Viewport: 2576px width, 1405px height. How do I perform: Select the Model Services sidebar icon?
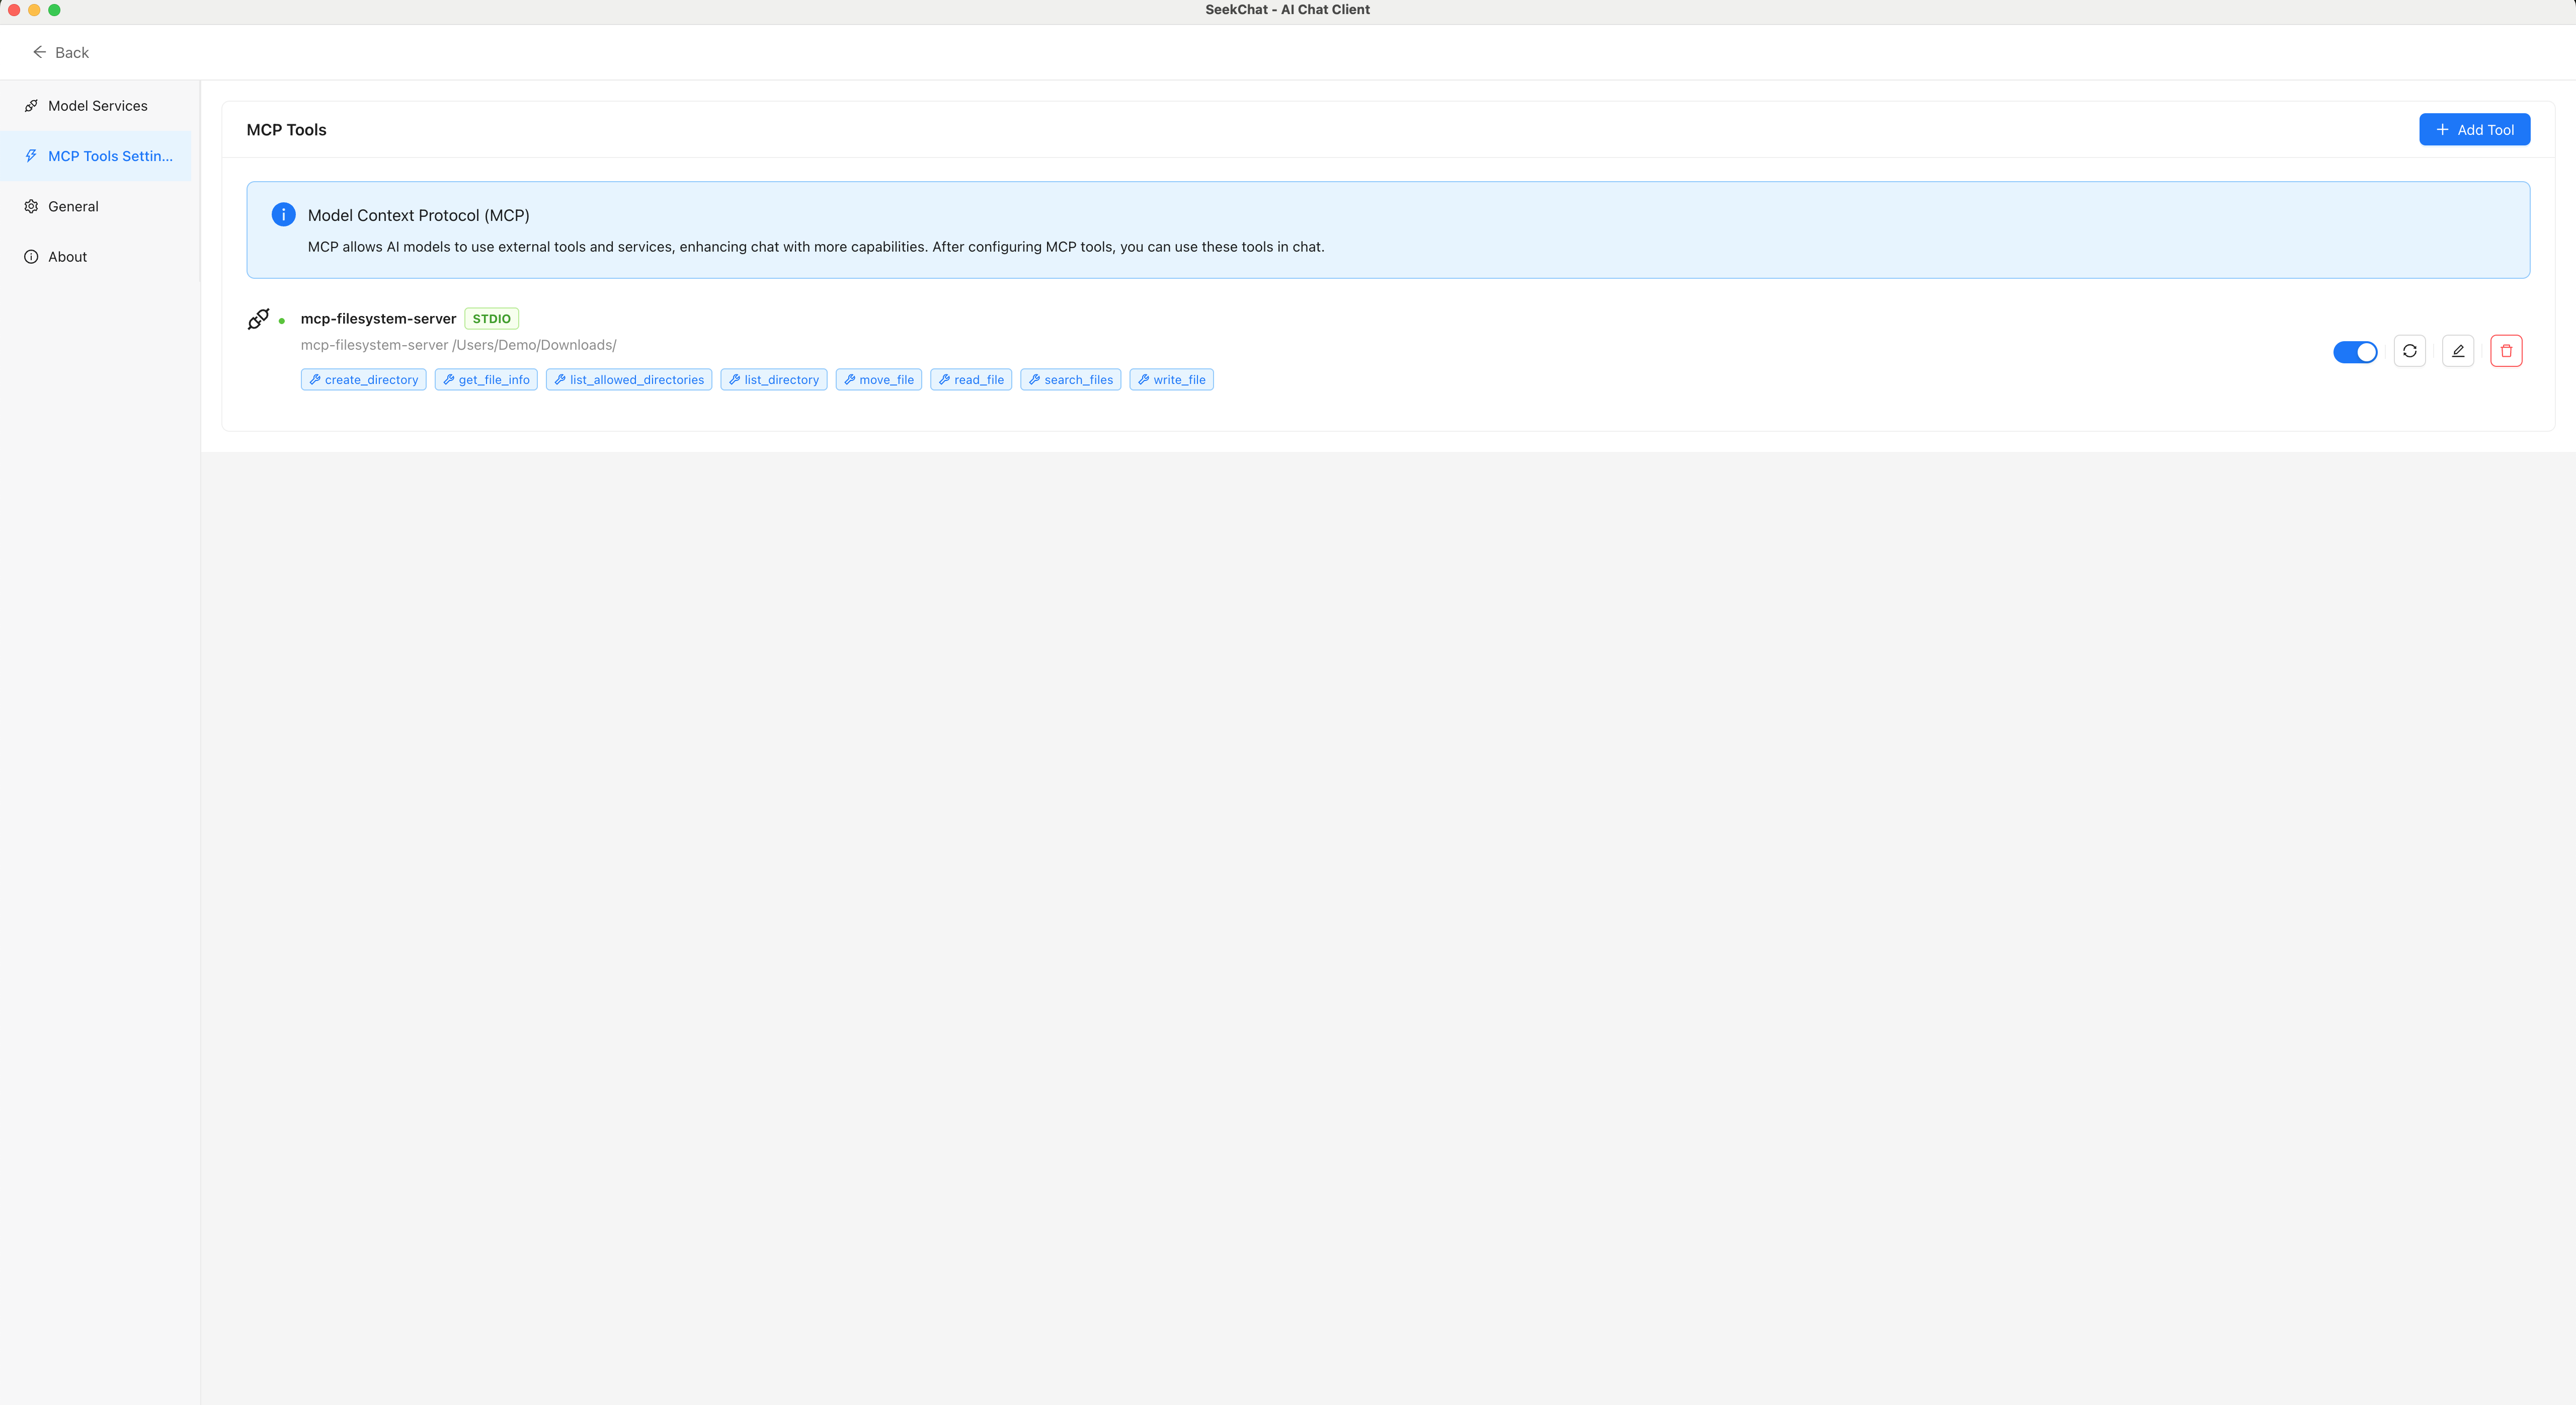31,105
